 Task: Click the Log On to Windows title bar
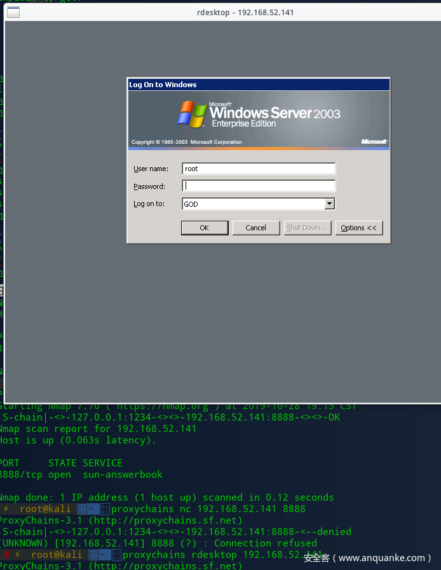259,85
